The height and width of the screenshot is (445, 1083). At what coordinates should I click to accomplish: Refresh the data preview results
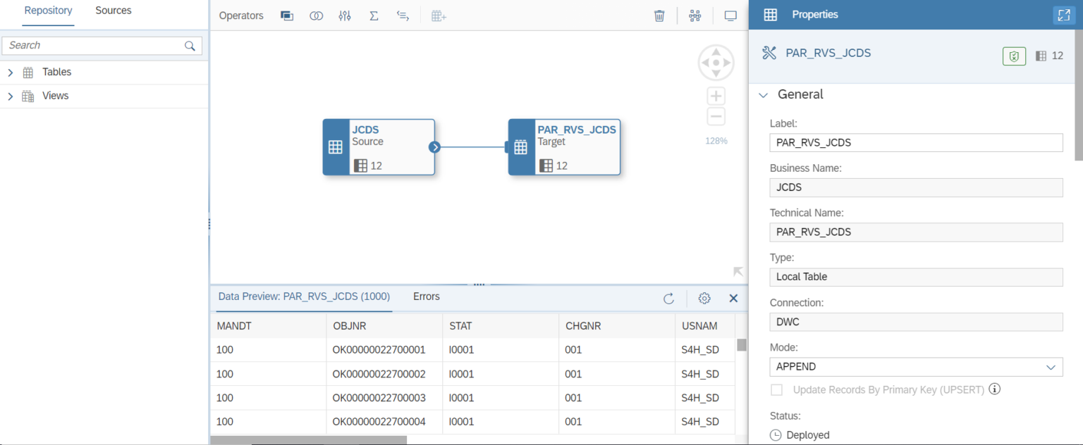tap(668, 298)
